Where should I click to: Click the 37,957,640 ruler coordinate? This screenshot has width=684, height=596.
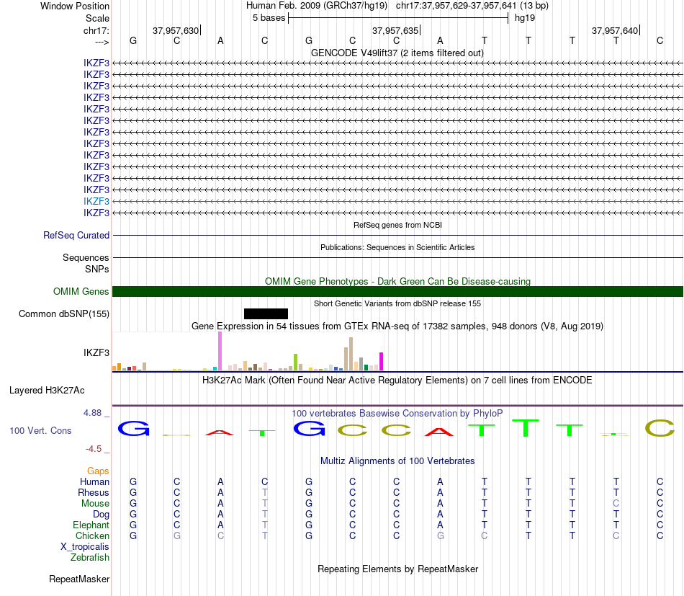pyautogui.click(x=615, y=30)
